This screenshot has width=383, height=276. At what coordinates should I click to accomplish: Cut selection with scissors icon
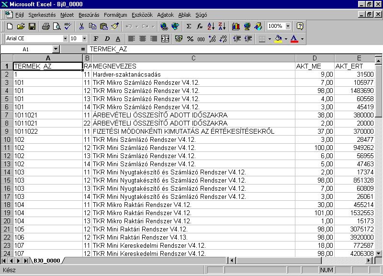pos(81,26)
